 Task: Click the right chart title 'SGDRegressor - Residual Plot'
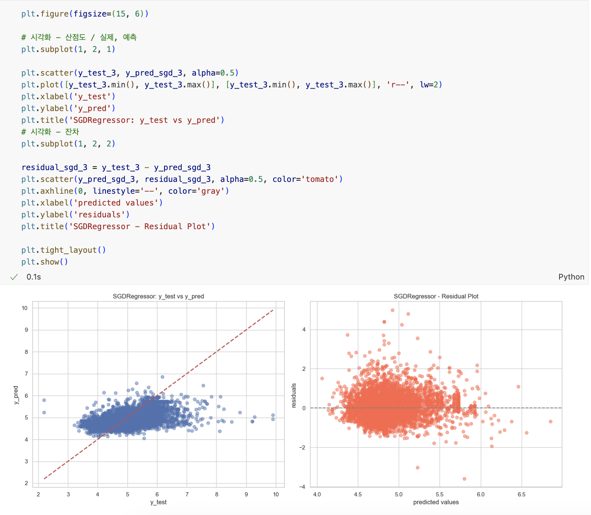click(x=436, y=296)
